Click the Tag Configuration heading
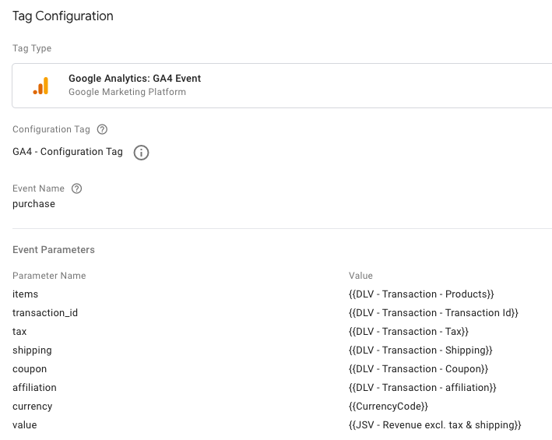The height and width of the screenshot is (440, 552). [x=63, y=16]
